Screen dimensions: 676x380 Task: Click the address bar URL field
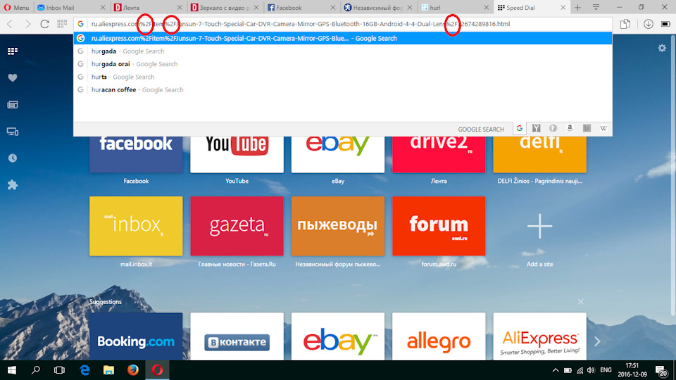(343, 24)
